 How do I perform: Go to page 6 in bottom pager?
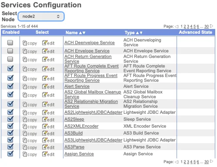tap(198, 162)
